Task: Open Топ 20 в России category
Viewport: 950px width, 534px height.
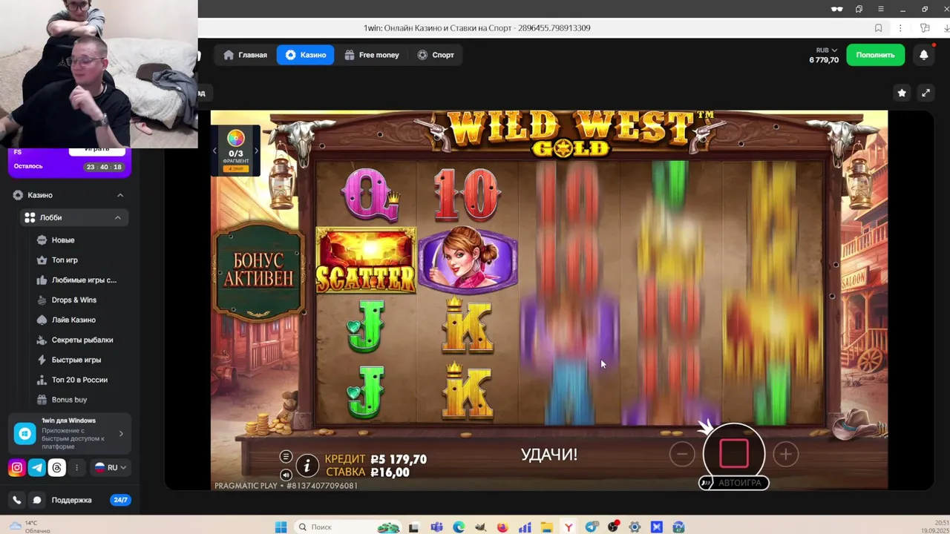Action: tap(79, 380)
